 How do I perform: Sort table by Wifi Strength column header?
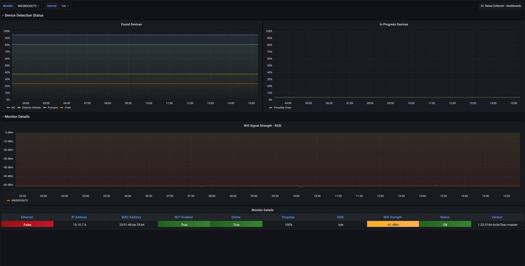pyautogui.click(x=392, y=217)
